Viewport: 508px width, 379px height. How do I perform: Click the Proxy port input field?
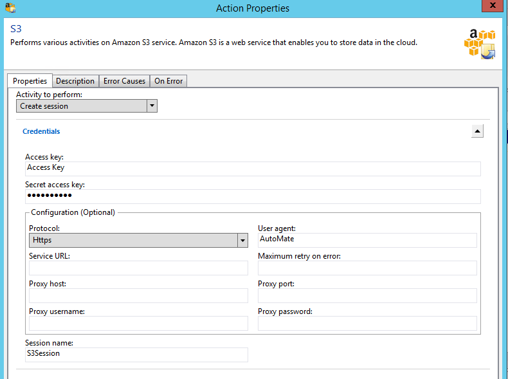(367, 295)
